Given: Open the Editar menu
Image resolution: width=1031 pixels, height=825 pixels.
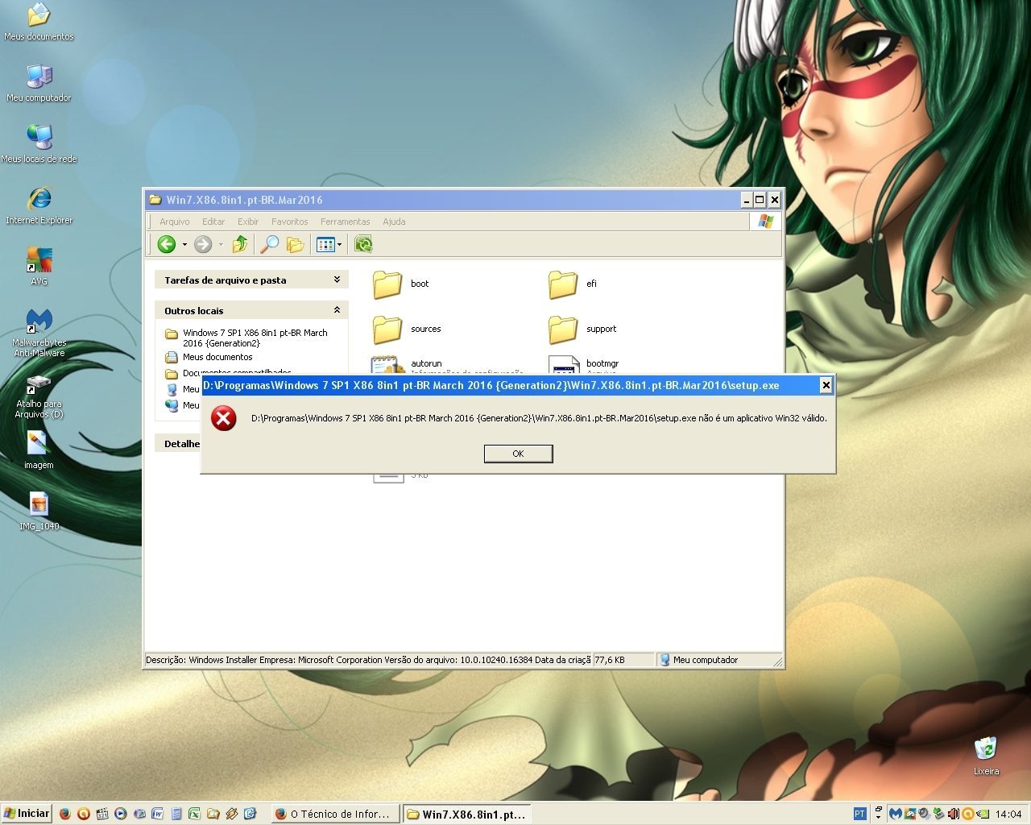Looking at the screenshot, I should tap(213, 222).
